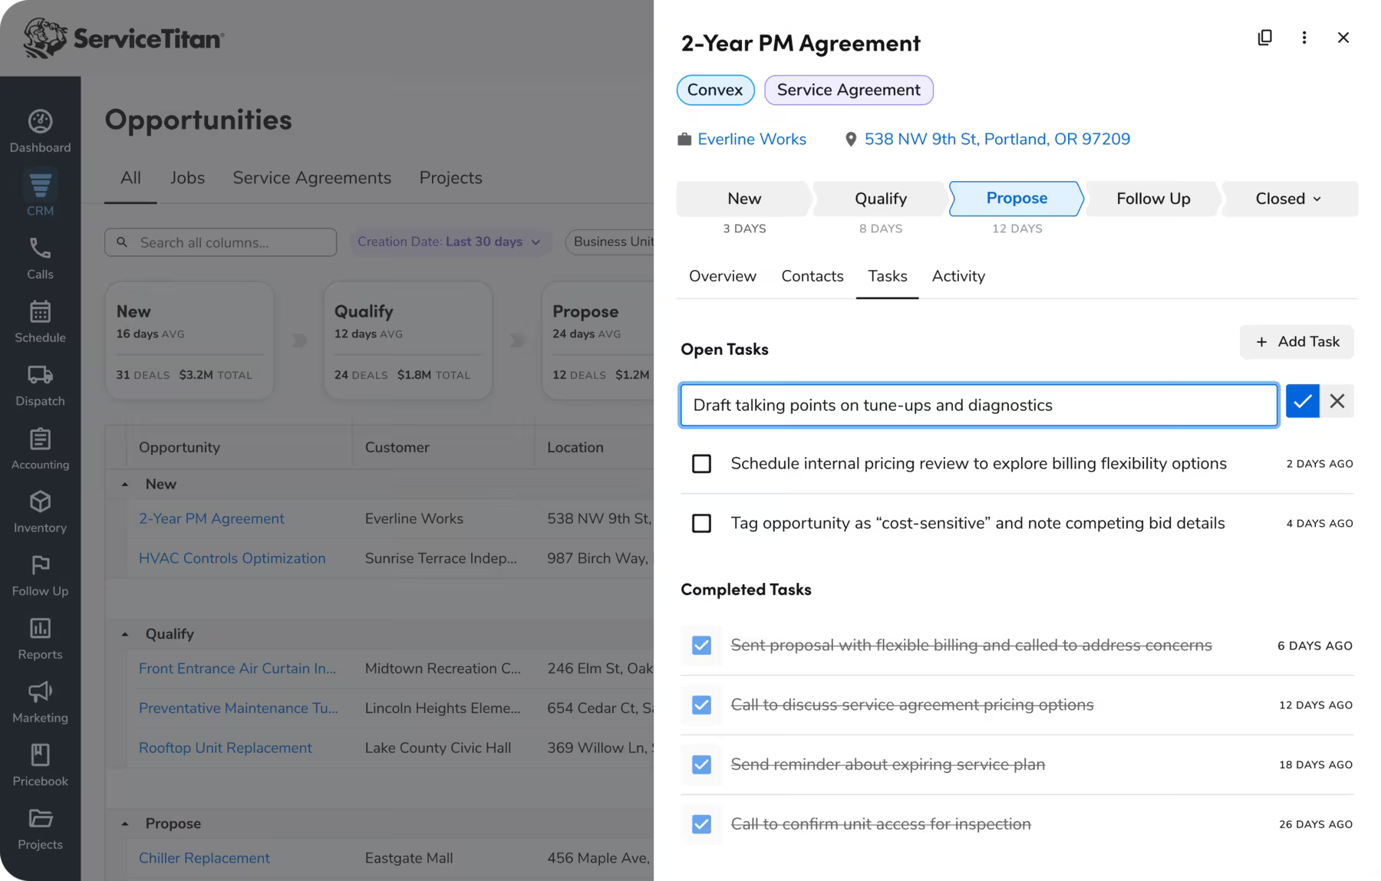
Task: Open the Creation Date filter dropdown
Action: (x=450, y=242)
